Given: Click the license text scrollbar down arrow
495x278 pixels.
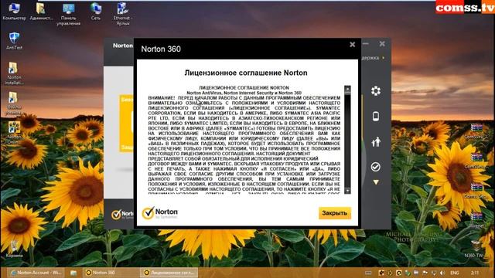Looking at the screenshot, I should (x=347, y=191).
